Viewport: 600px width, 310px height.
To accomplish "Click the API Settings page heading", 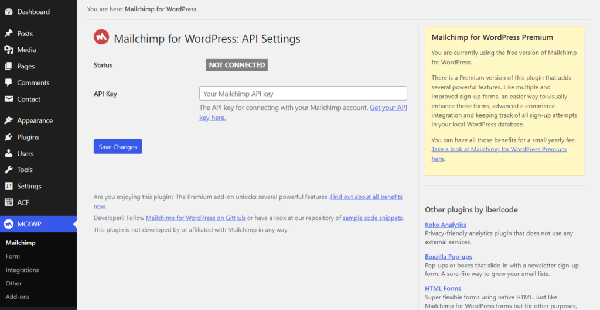I will click(x=207, y=39).
